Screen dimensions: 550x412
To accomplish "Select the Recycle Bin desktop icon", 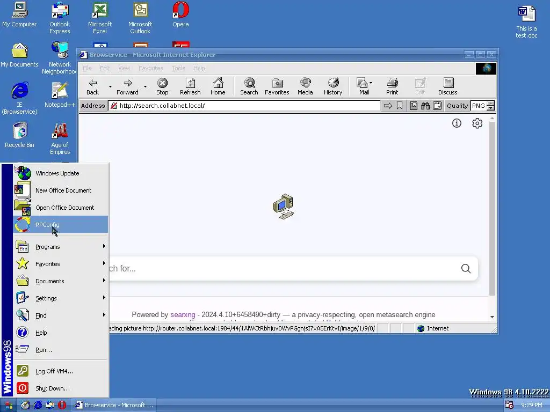I will point(20,135).
